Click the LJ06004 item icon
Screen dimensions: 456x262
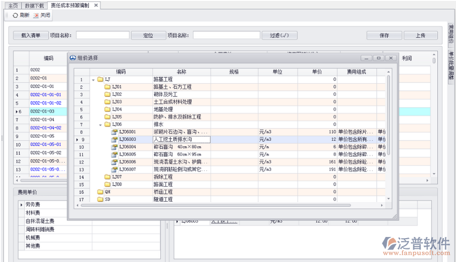(115, 147)
